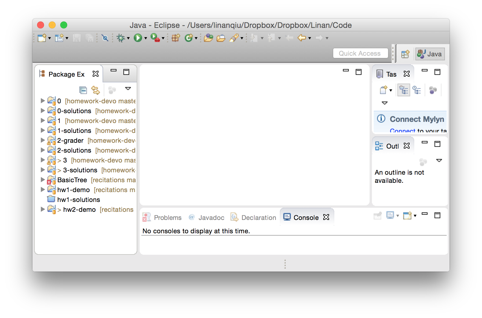Toggle Link with Editor in Package Explorer
Image resolution: width=482 pixels, height=318 pixels.
[x=95, y=90]
